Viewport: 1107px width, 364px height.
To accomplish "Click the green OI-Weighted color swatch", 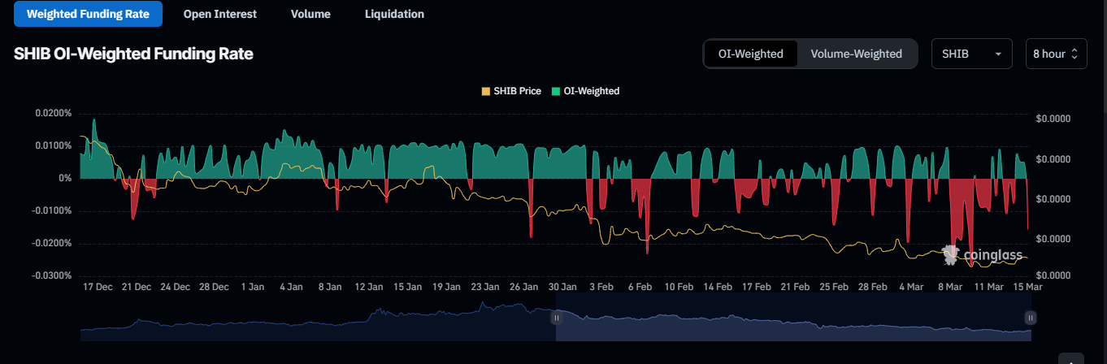I will point(556,91).
